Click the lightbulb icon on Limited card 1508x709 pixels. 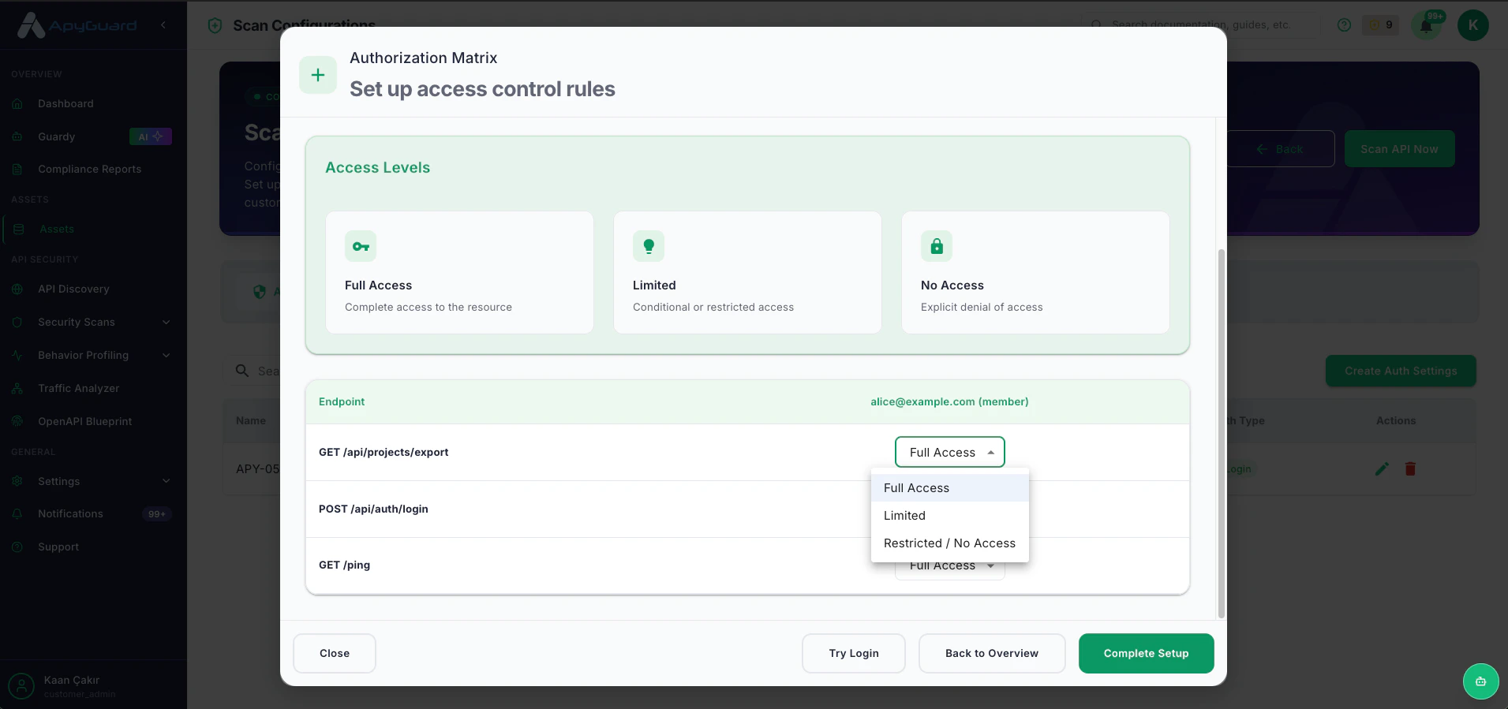click(649, 246)
